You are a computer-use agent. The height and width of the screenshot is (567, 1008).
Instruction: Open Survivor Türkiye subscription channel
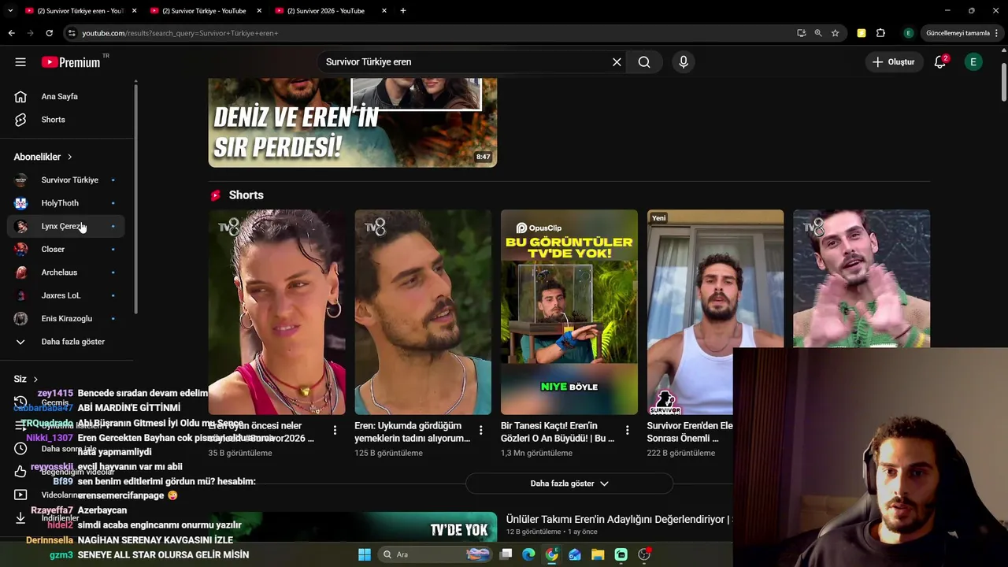[x=66, y=180]
